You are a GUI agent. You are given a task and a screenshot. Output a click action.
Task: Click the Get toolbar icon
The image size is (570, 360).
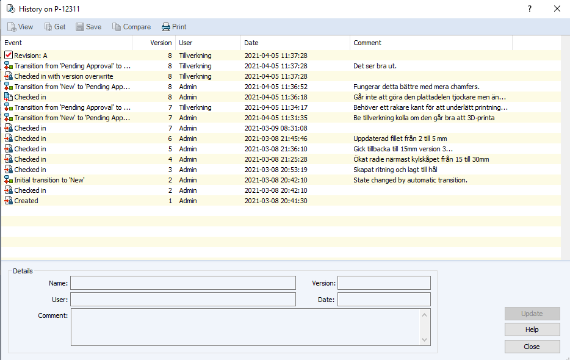click(x=48, y=27)
